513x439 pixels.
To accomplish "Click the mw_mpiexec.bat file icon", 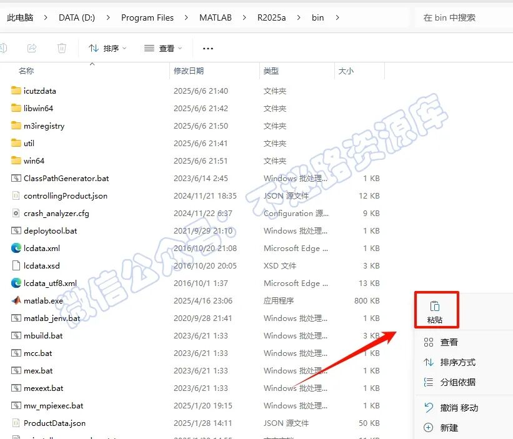I will (16, 405).
